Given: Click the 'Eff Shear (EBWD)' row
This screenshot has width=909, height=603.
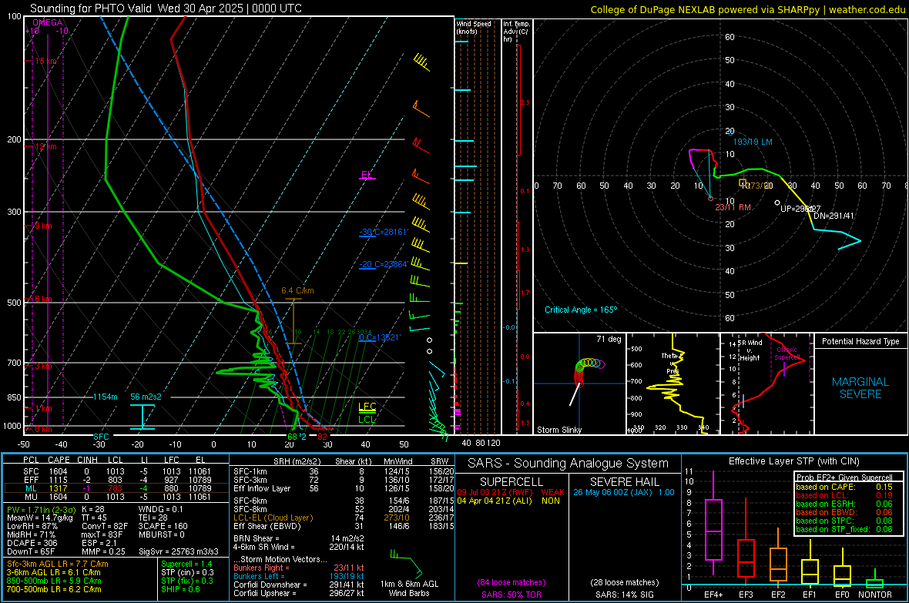Looking at the screenshot, I should pyautogui.click(x=344, y=526).
